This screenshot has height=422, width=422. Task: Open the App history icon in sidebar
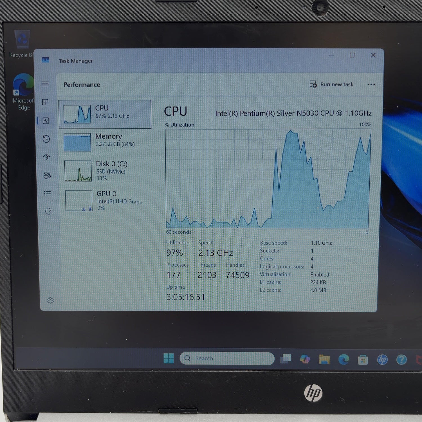[x=46, y=139]
